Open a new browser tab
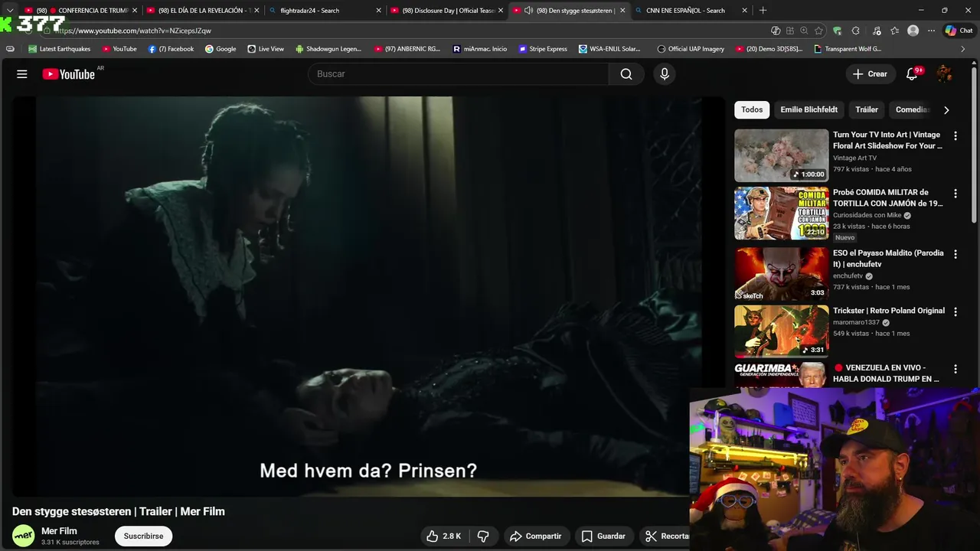Screen dimensions: 980x551 [763, 11]
